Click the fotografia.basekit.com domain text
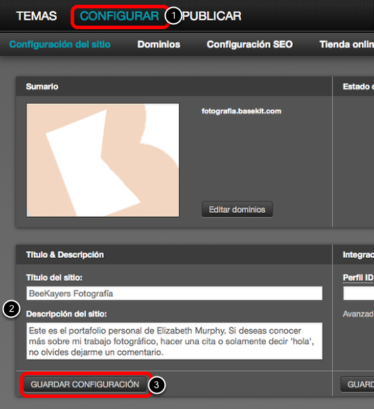Viewport: 374px width, 409px height. tap(241, 111)
